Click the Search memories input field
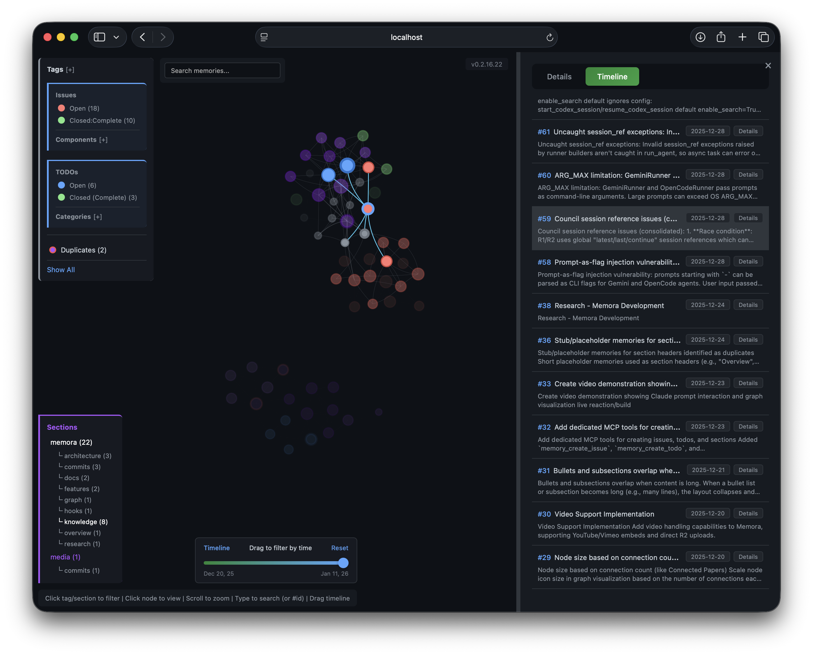The width and height of the screenshot is (813, 655). pos(222,70)
